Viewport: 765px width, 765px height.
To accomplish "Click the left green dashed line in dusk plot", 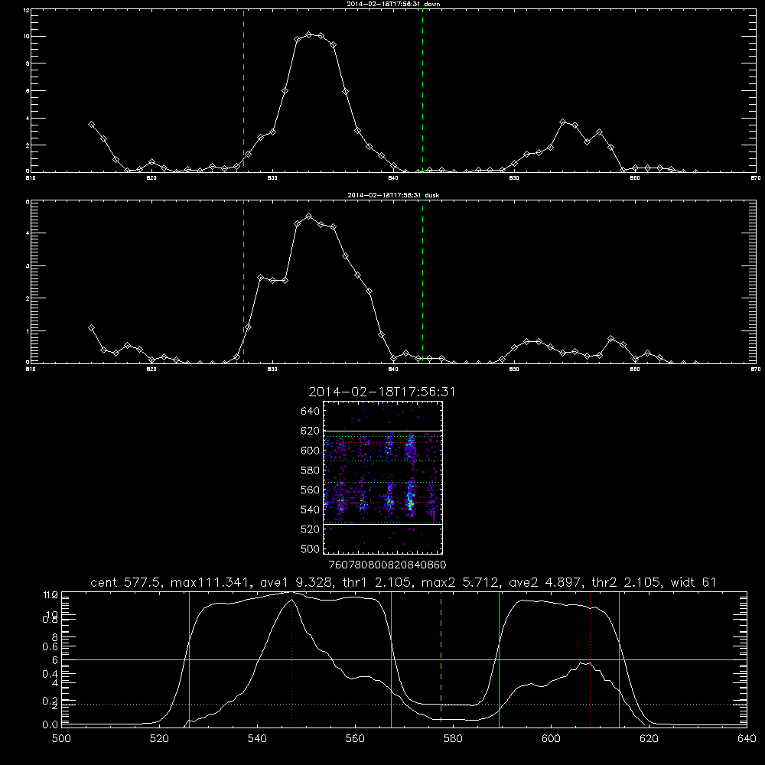I will pyautogui.click(x=243, y=282).
